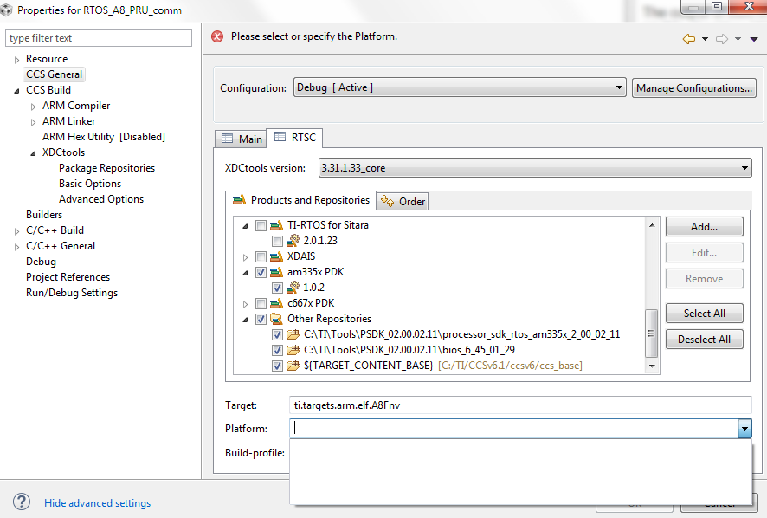Click the am335x PDK product icon

pyautogui.click(x=277, y=272)
